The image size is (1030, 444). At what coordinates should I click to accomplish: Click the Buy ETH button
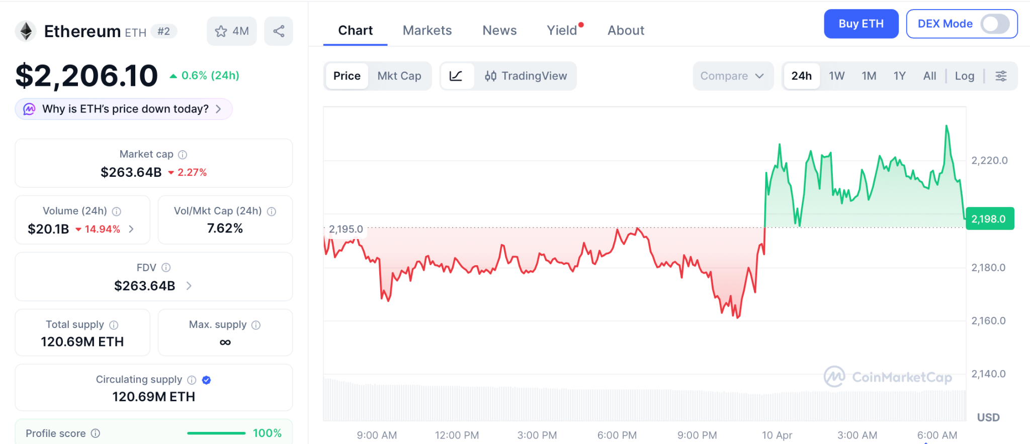(861, 24)
